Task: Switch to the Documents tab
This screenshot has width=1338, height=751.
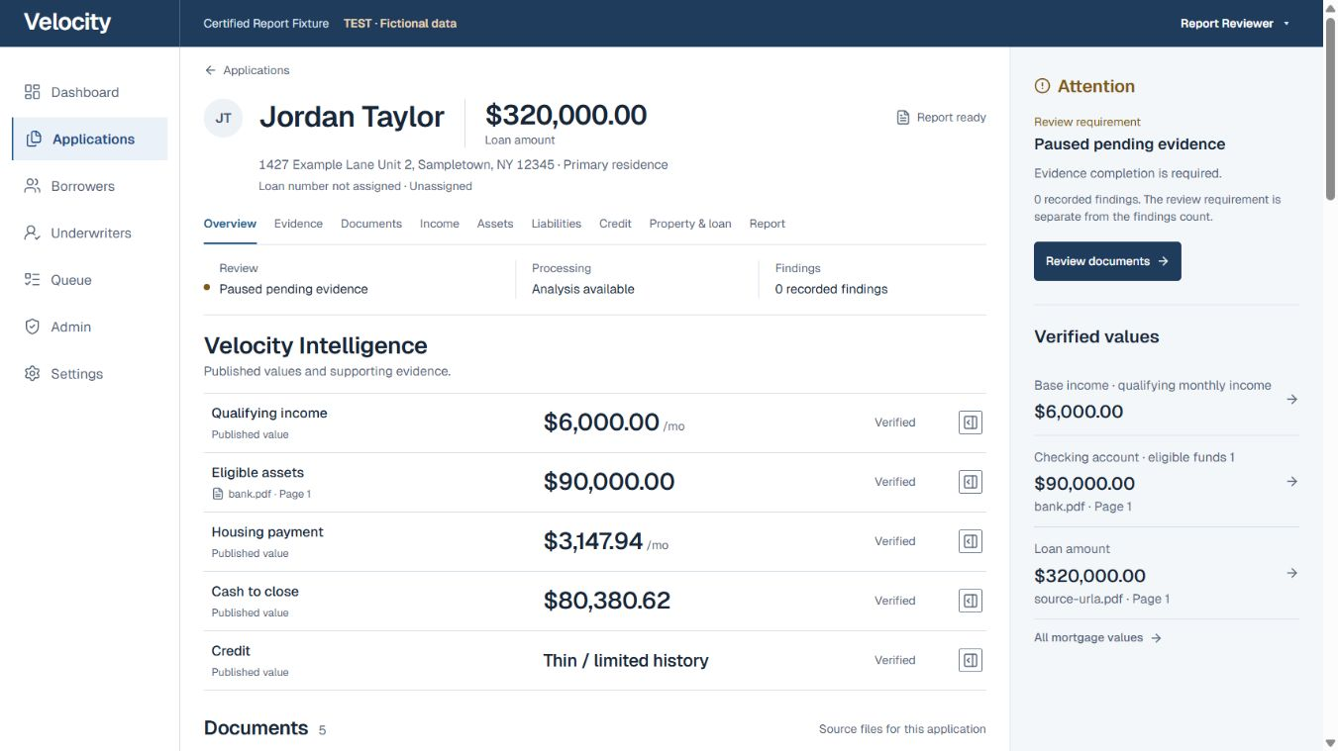Action: pyautogui.click(x=371, y=224)
